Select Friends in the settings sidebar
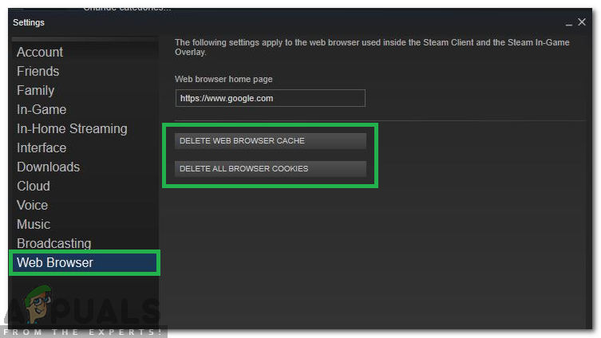The height and width of the screenshot is (338, 601). coord(38,71)
